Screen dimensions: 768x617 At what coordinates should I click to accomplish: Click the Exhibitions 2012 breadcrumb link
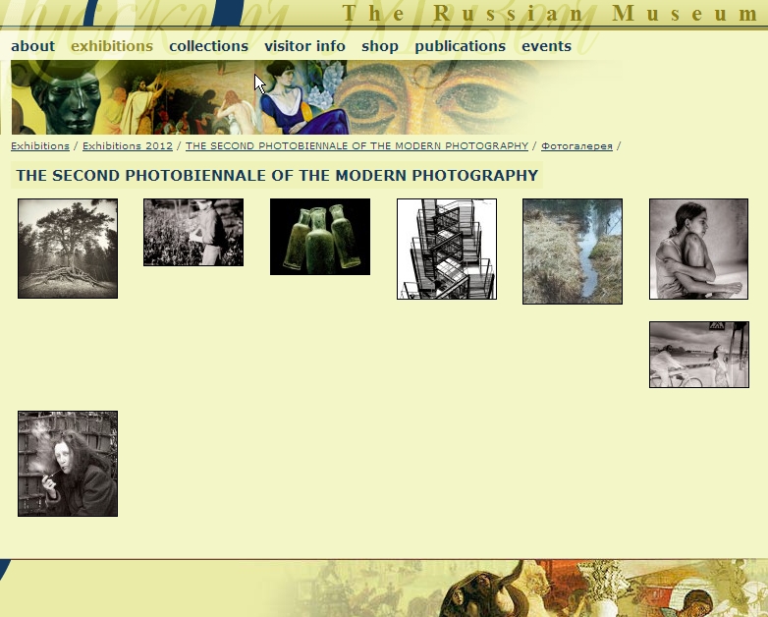(x=128, y=146)
